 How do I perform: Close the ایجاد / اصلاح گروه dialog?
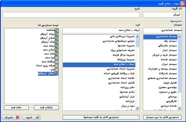point(183,4)
